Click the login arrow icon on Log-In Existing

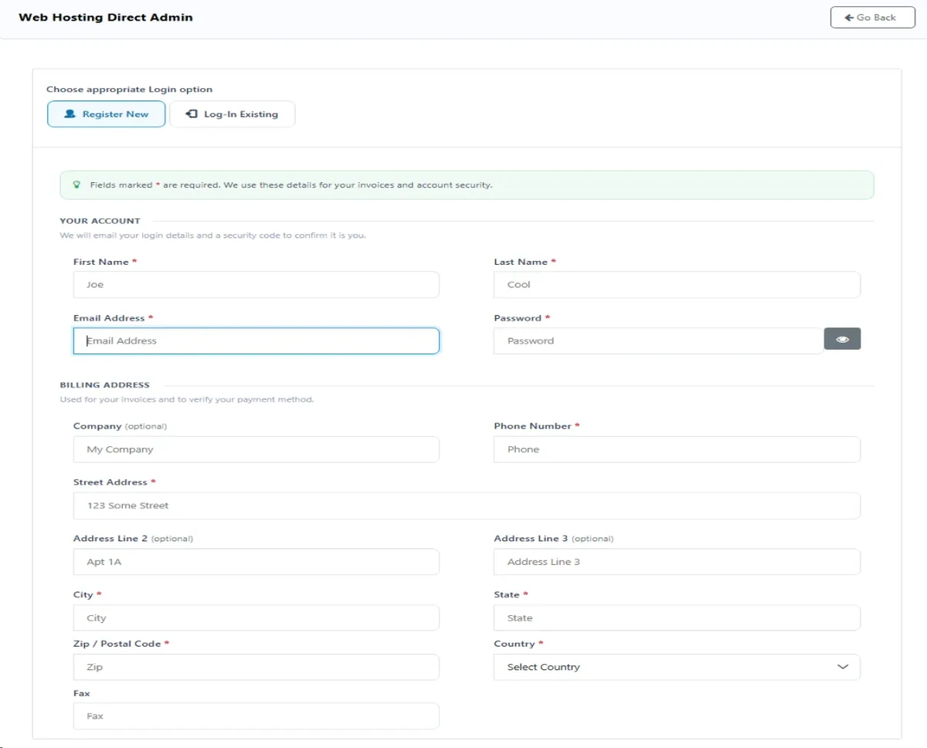[192, 113]
